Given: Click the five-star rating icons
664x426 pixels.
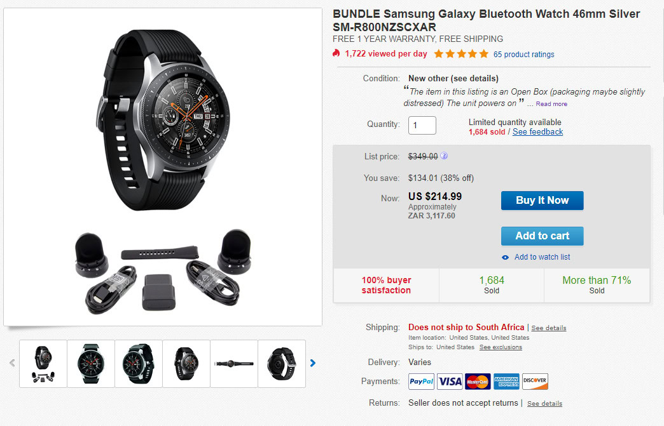Looking at the screenshot, I should (x=461, y=54).
